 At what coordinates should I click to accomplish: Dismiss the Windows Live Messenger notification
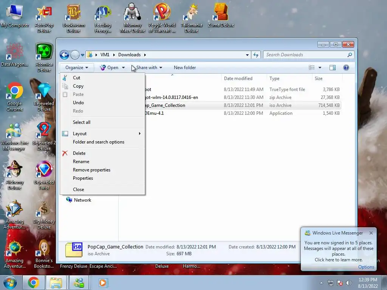[x=371, y=233]
